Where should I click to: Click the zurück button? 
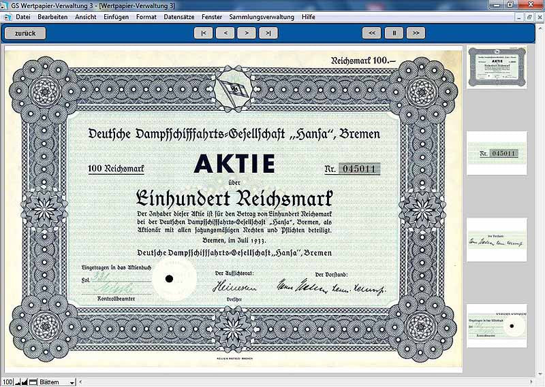click(25, 33)
